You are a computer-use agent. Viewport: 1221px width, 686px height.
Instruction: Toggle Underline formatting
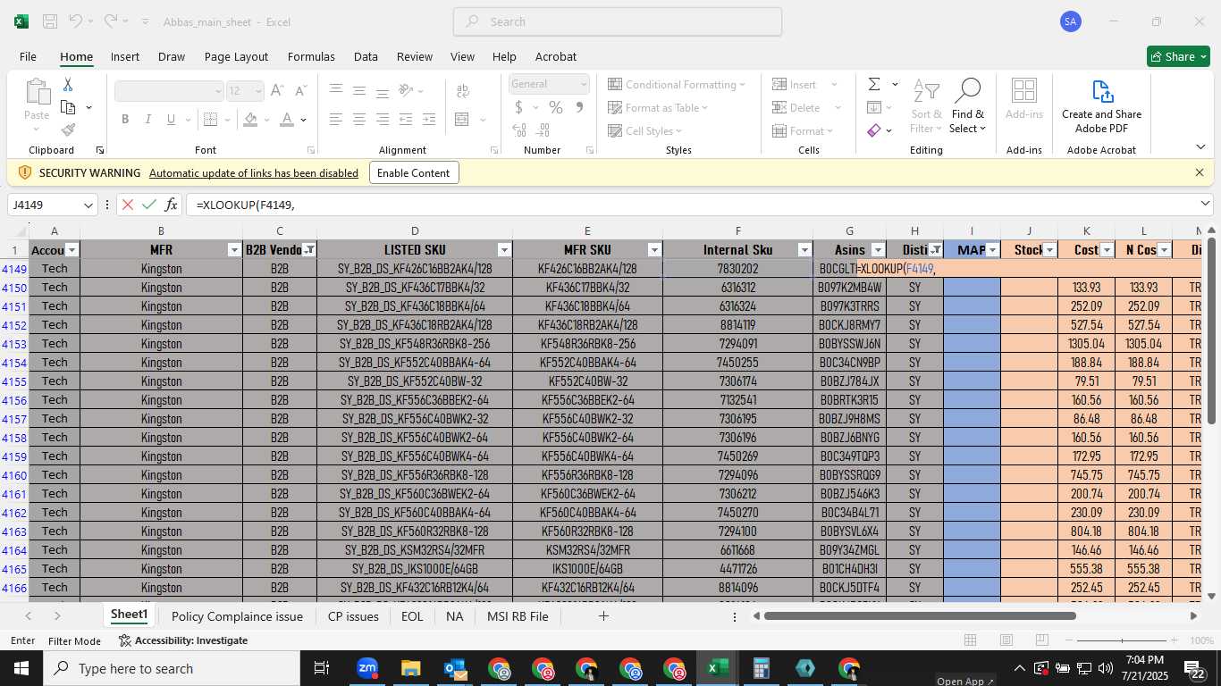(x=172, y=119)
